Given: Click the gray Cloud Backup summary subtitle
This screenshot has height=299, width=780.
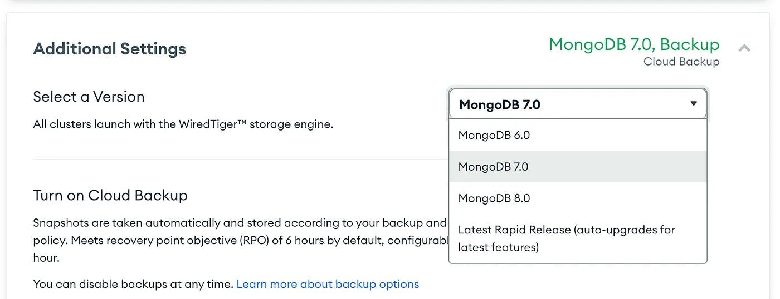Looking at the screenshot, I should pyautogui.click(x=681, y=62).
